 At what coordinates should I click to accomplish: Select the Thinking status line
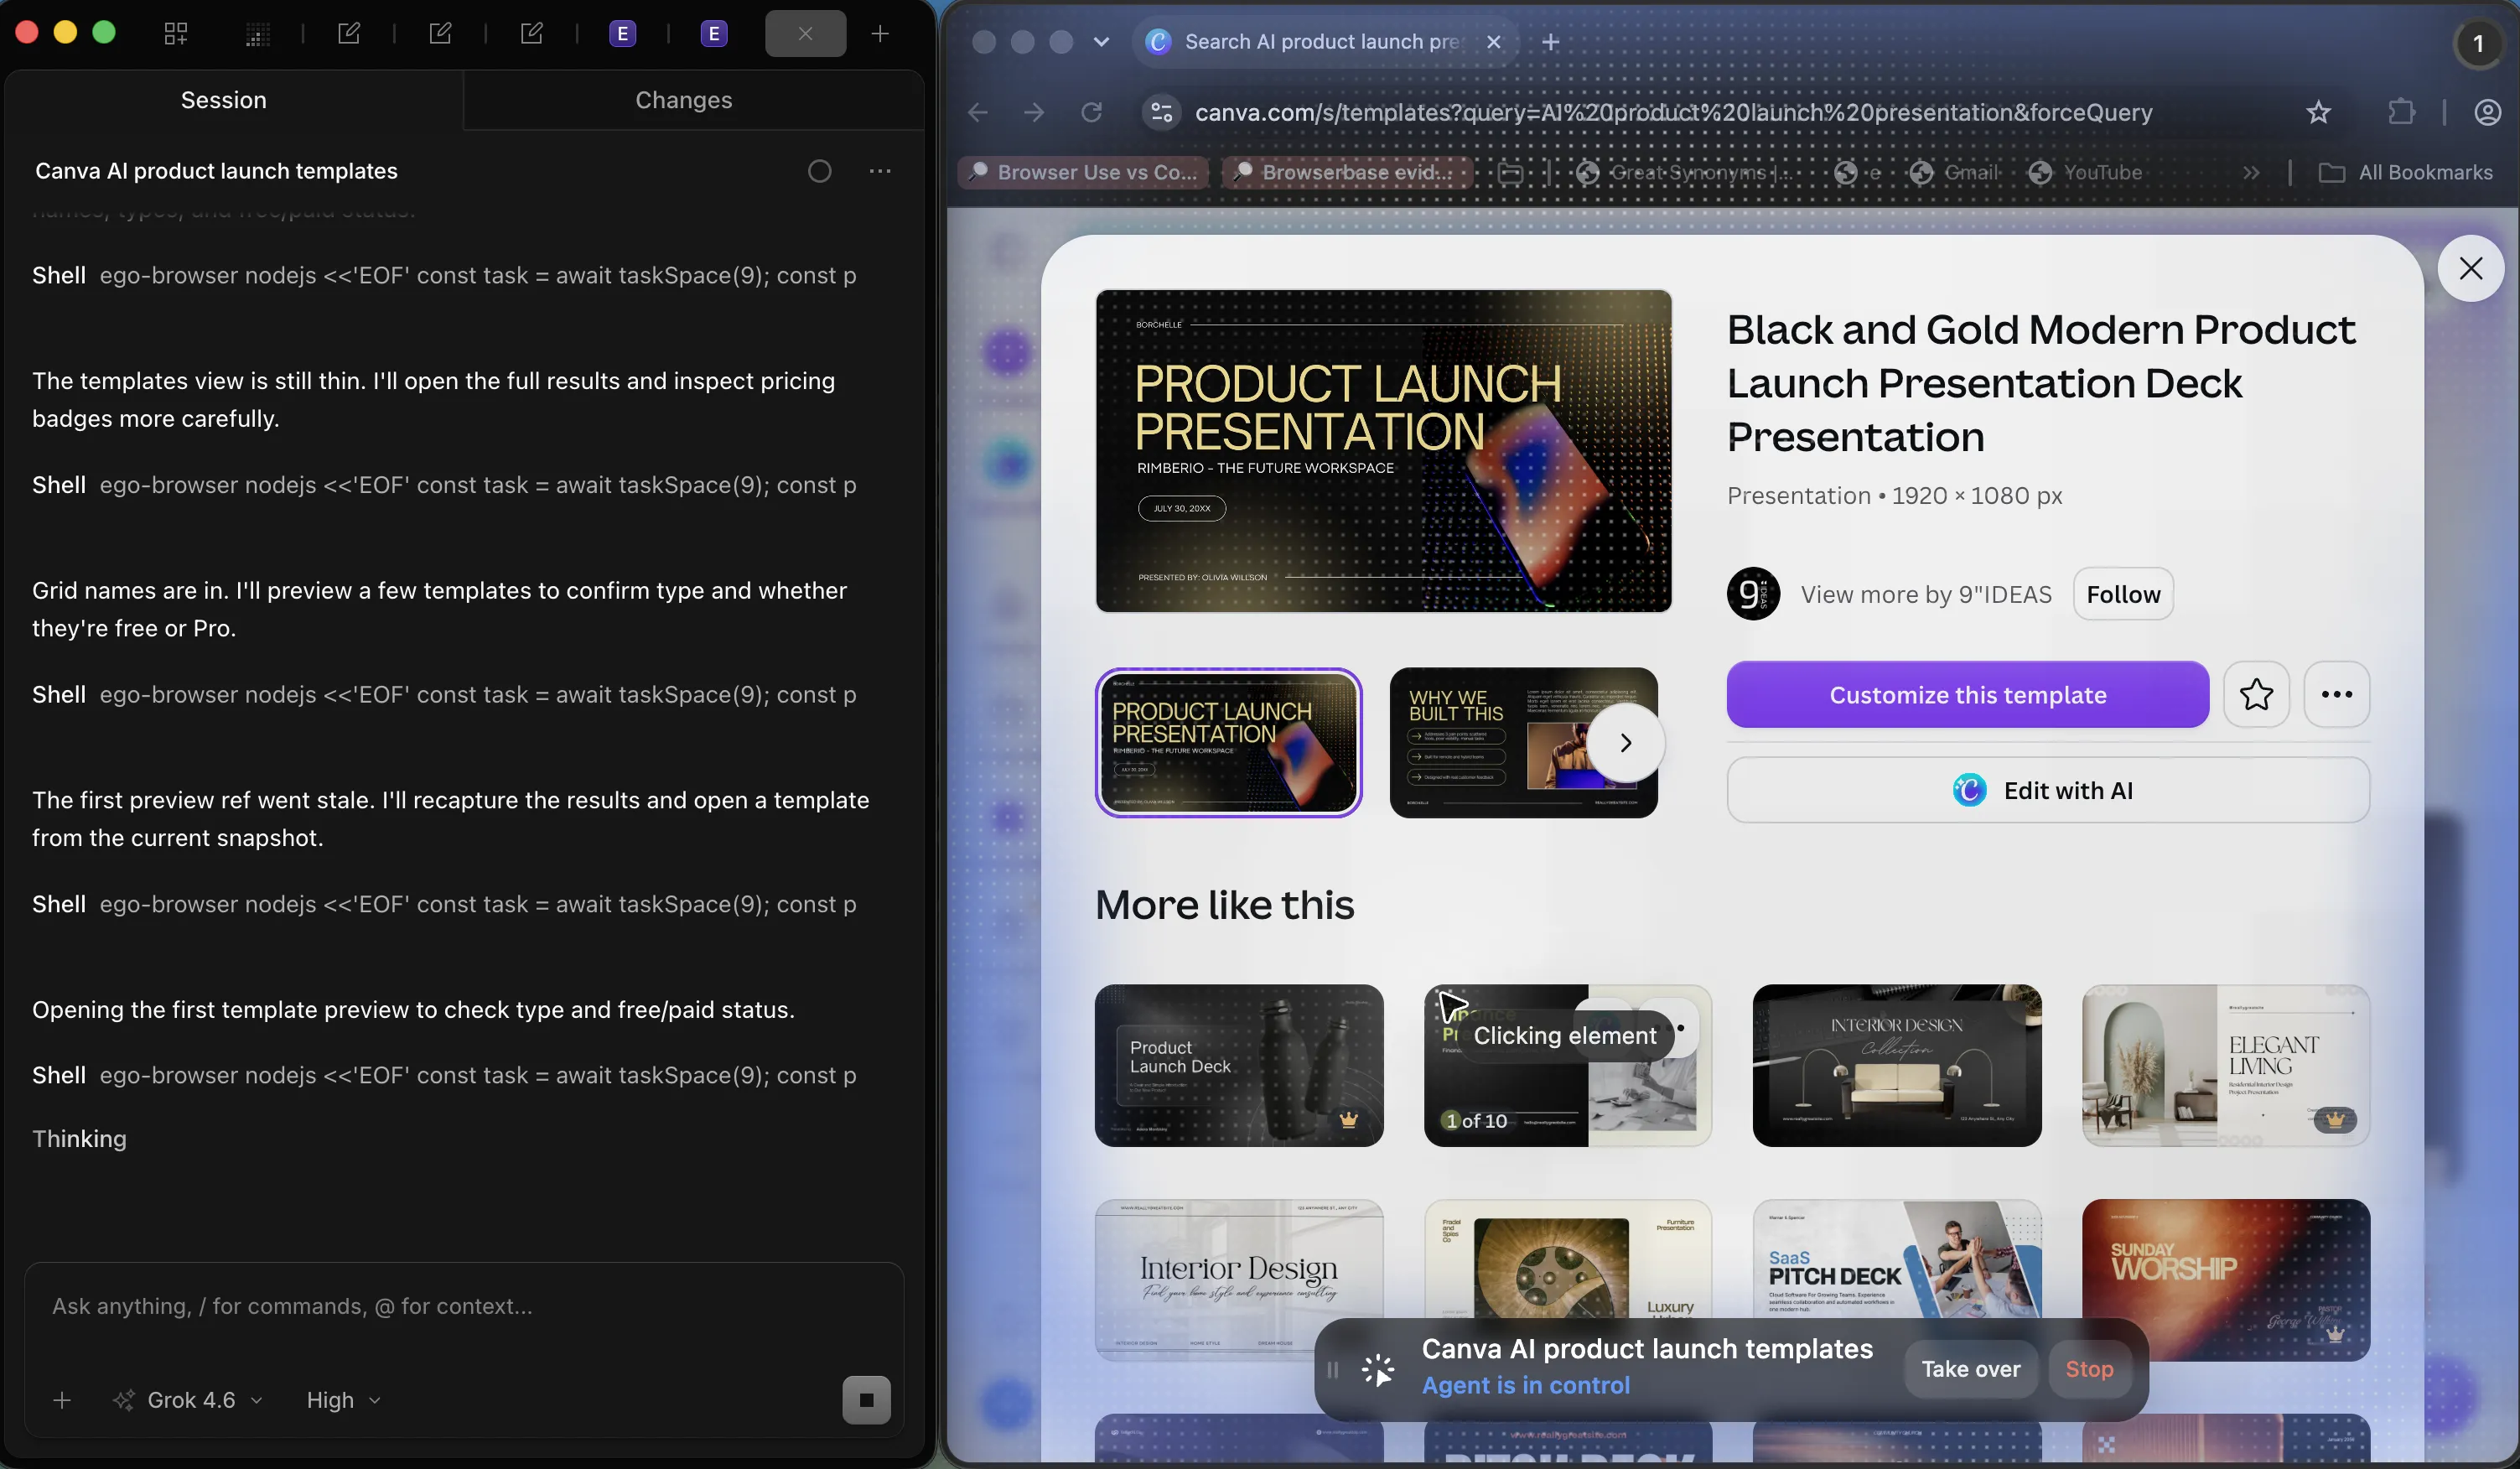[x=79, y=1139]
